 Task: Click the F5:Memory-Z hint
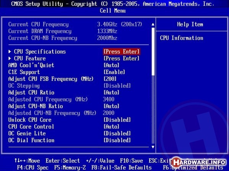(70, 167)
